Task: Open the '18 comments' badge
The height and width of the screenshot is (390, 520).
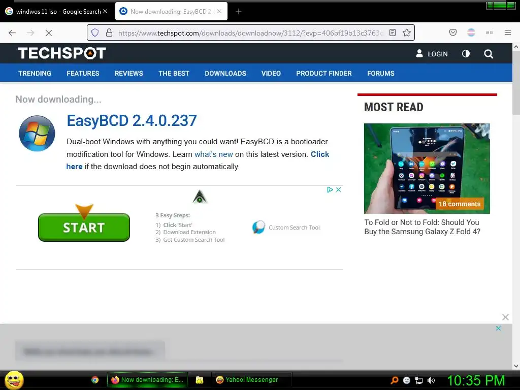Action: pos(460,204)
